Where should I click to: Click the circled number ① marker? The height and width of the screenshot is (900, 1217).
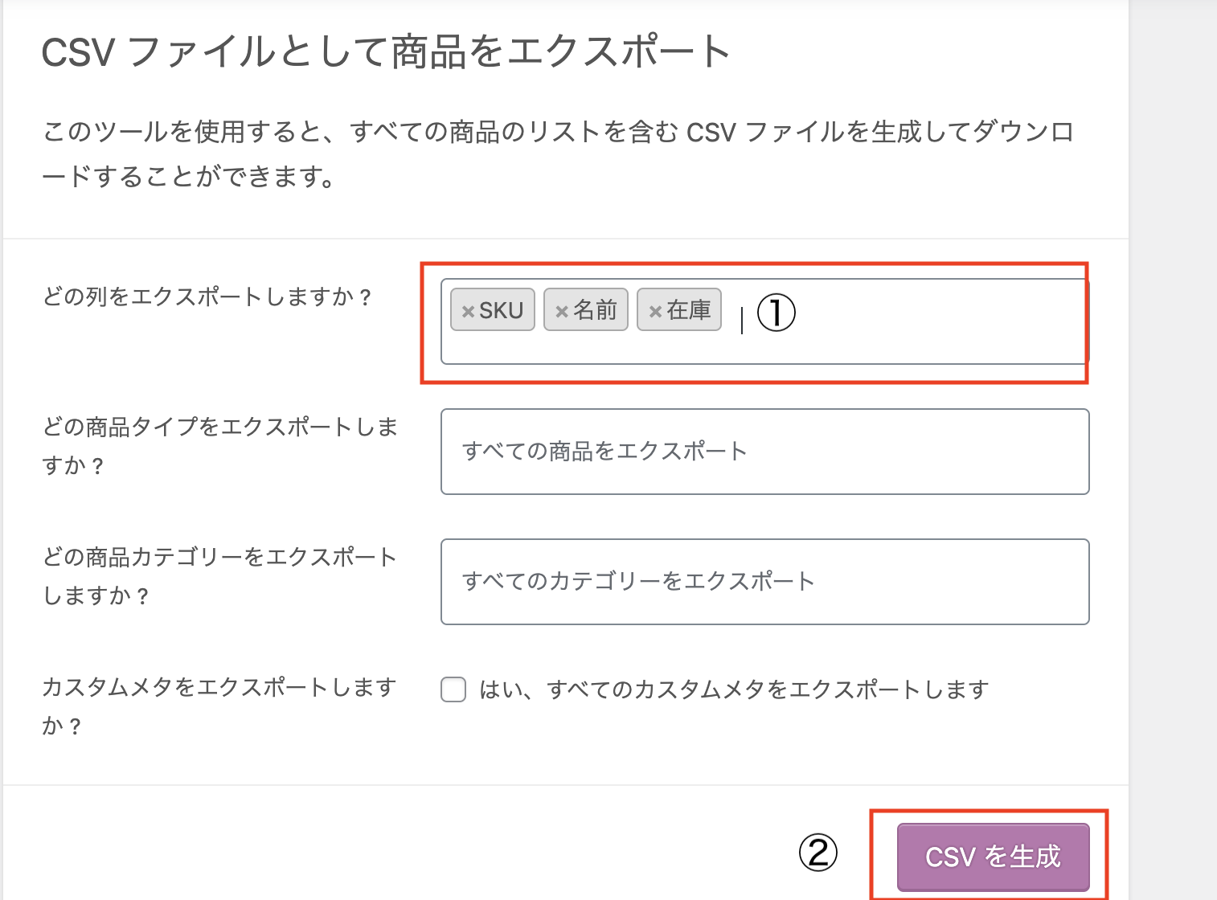pyautogui.click(x=776, y=313)
